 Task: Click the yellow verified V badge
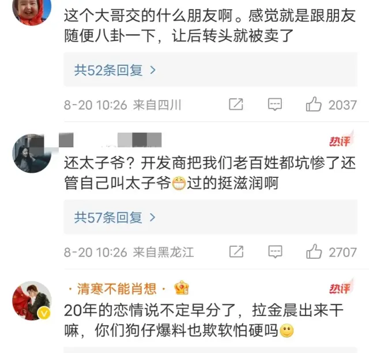pos(44,313)
